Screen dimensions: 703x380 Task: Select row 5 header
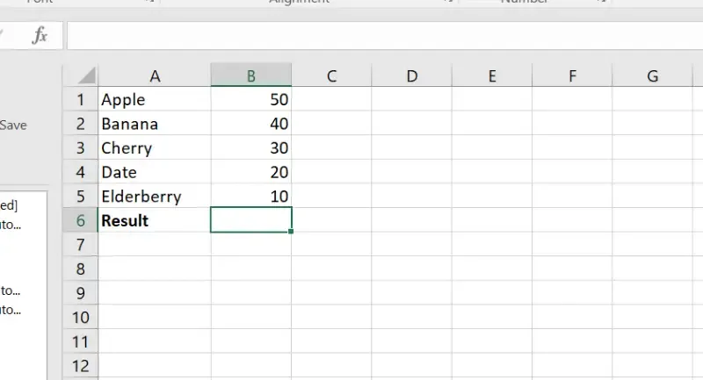point(80,196)
